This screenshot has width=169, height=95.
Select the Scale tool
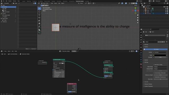point(39,21)
